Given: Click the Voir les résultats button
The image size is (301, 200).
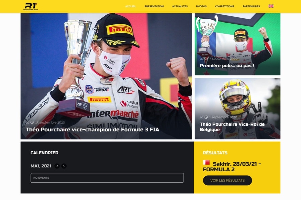Looking at the screenshot, I should (x=227, y=180).
